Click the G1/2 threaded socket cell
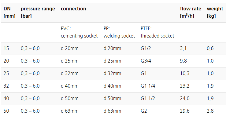Viewport: 226px width, 116px height. coord(146,48)
